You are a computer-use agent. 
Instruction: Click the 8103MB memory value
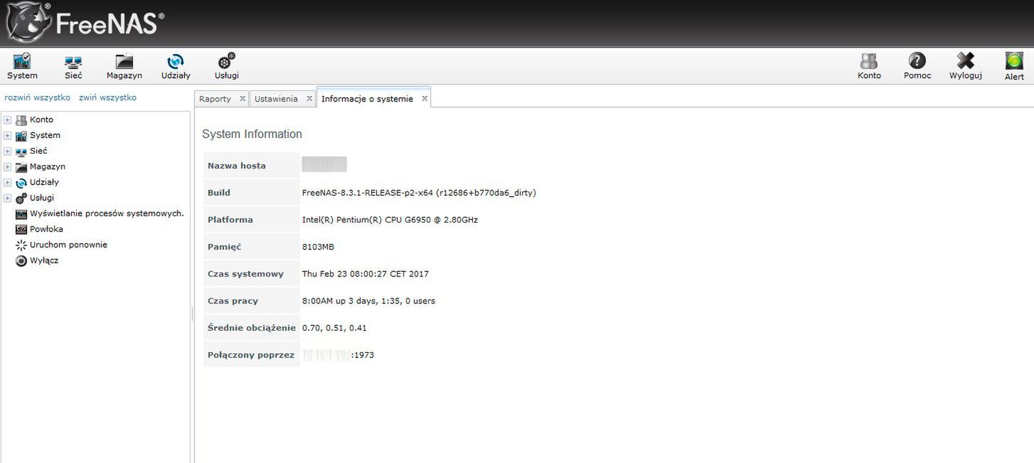pos(318,247)
